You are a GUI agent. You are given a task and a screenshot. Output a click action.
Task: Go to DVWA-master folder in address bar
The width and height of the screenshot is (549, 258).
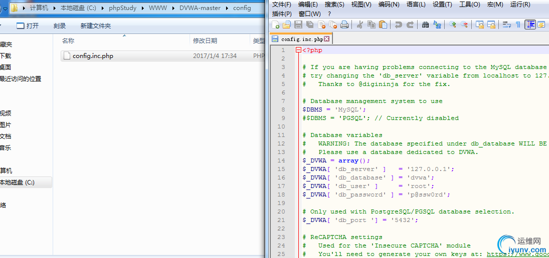[200, 7]
